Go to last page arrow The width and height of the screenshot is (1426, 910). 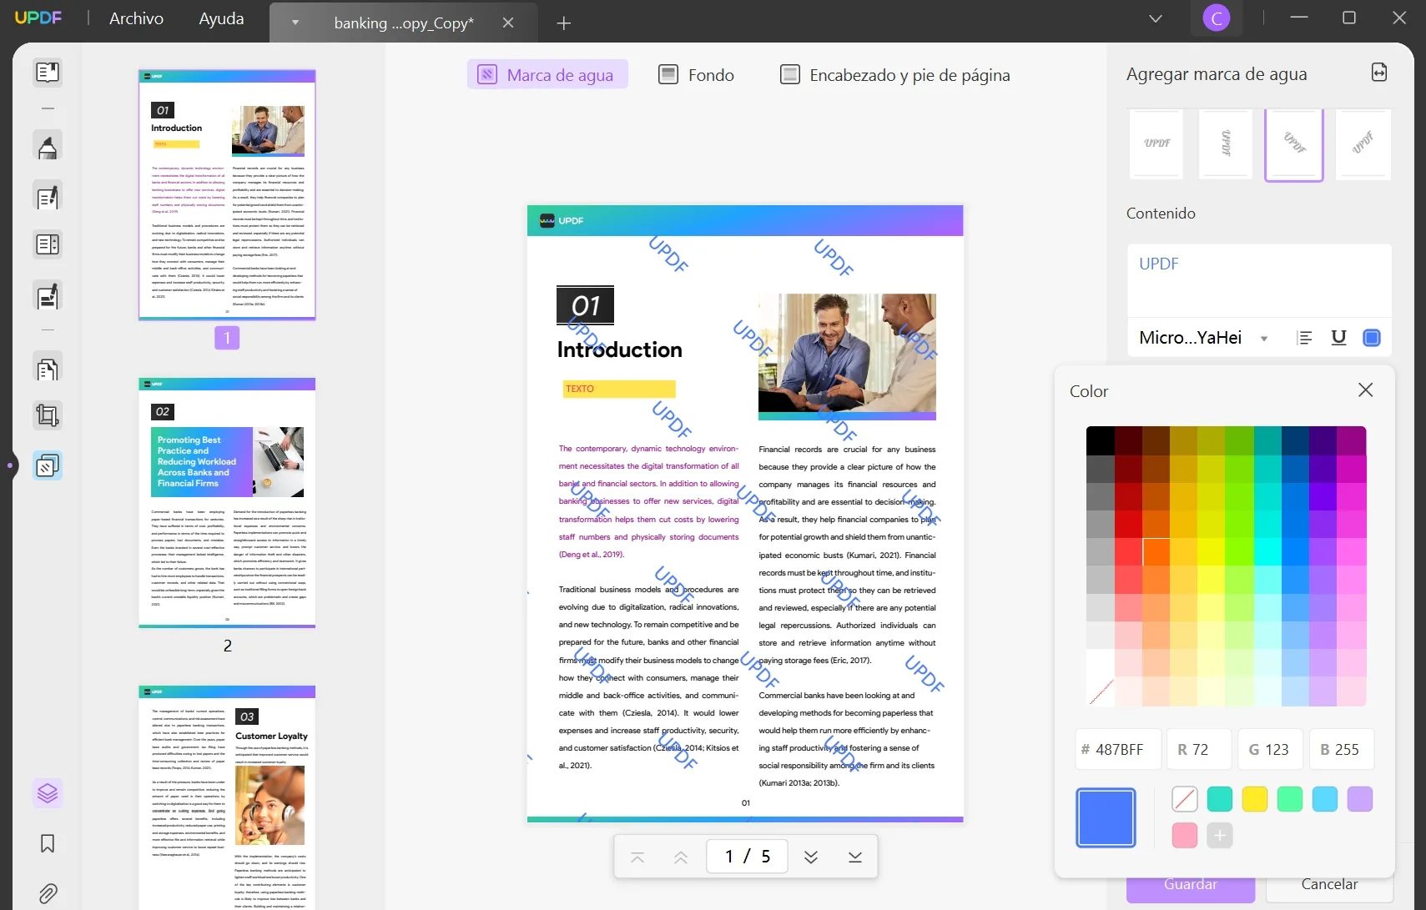[855, 857]
